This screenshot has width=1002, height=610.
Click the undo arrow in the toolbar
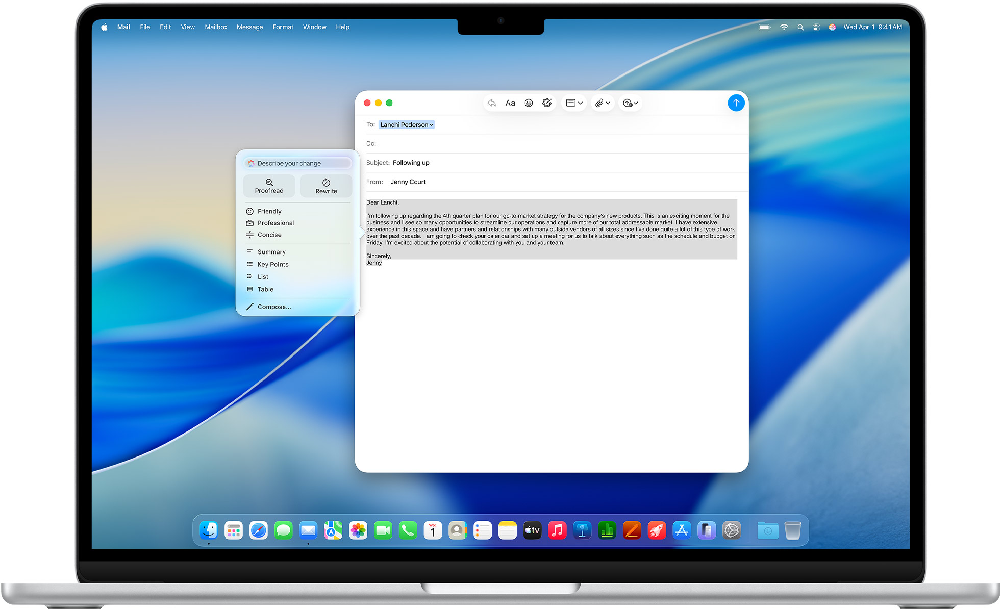click(491, 103)
